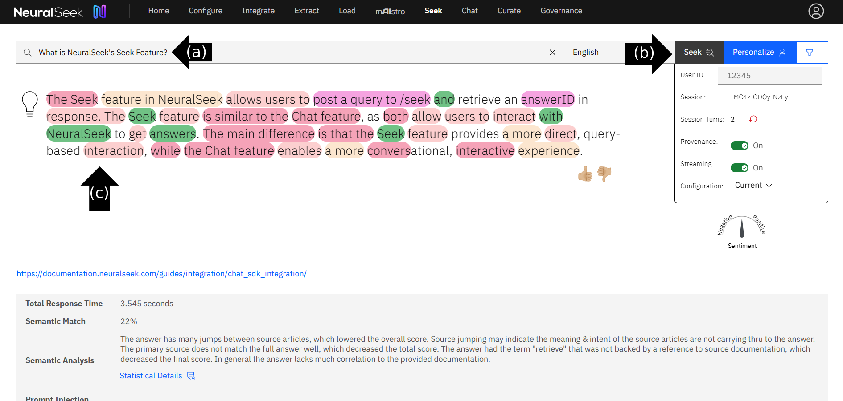Clear the search query with X icon

coord(552,53)
